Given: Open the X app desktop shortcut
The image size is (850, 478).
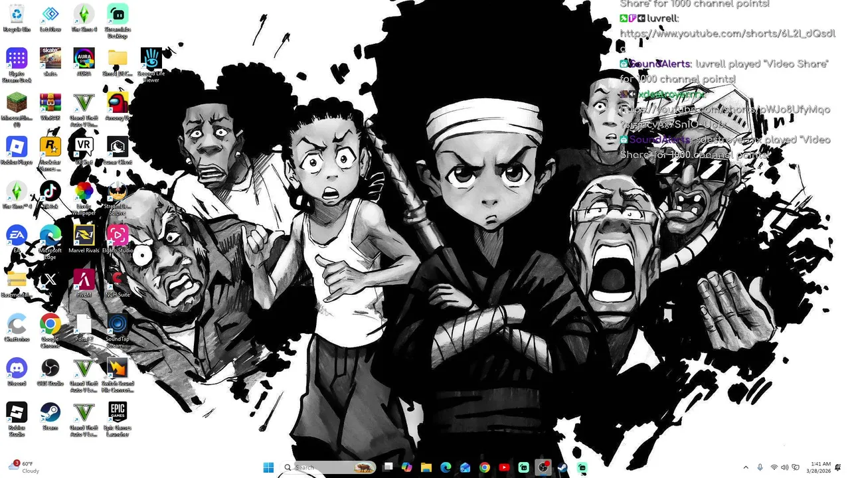Looking at the screenshot, I should coord(50,283).
